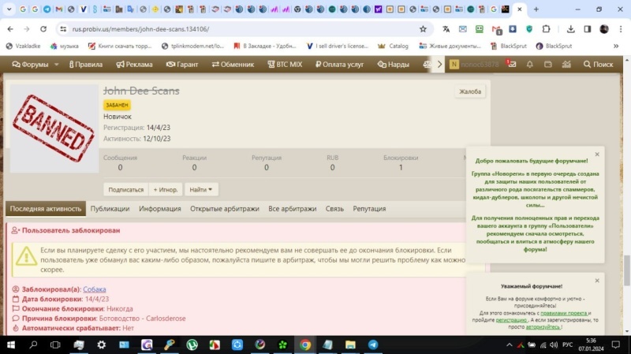This screenshot has height=354, width=631.
Task: Open the forum notifications bell icon
Action: [529, 65]
